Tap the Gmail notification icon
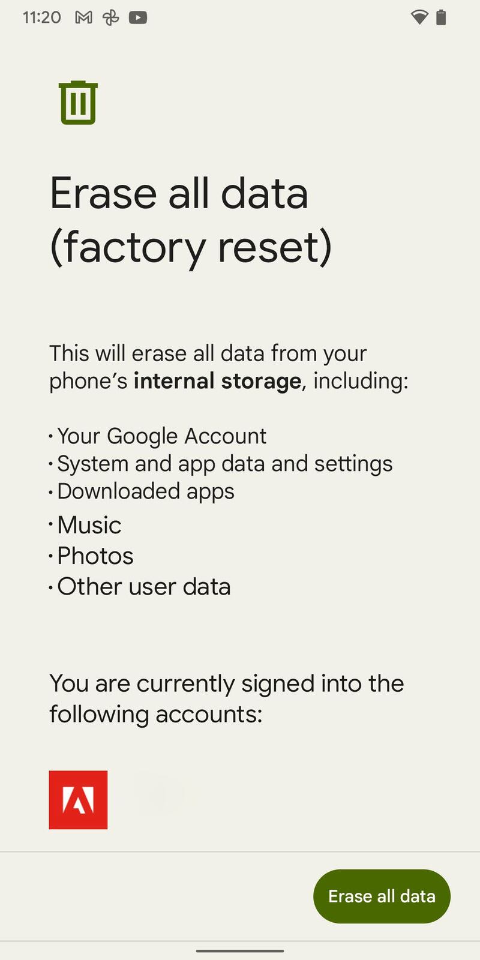The height and width of the screenshot is (960, 480). pyautogui.click(x=83, y=17)
